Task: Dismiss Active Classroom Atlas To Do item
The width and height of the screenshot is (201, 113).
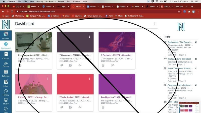Action: point(196,68)
